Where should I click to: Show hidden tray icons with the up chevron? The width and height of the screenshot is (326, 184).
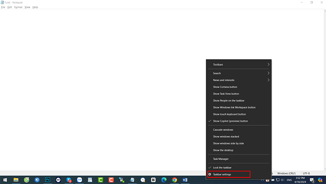point(262,180)
